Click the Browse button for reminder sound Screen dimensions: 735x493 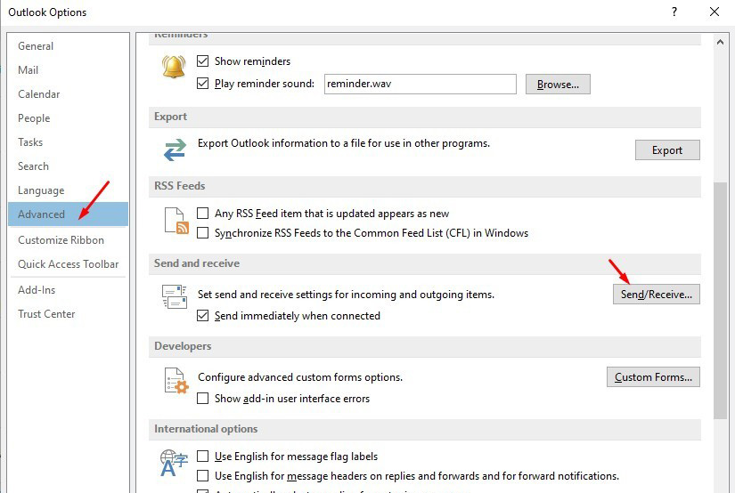tap(558, 85)
